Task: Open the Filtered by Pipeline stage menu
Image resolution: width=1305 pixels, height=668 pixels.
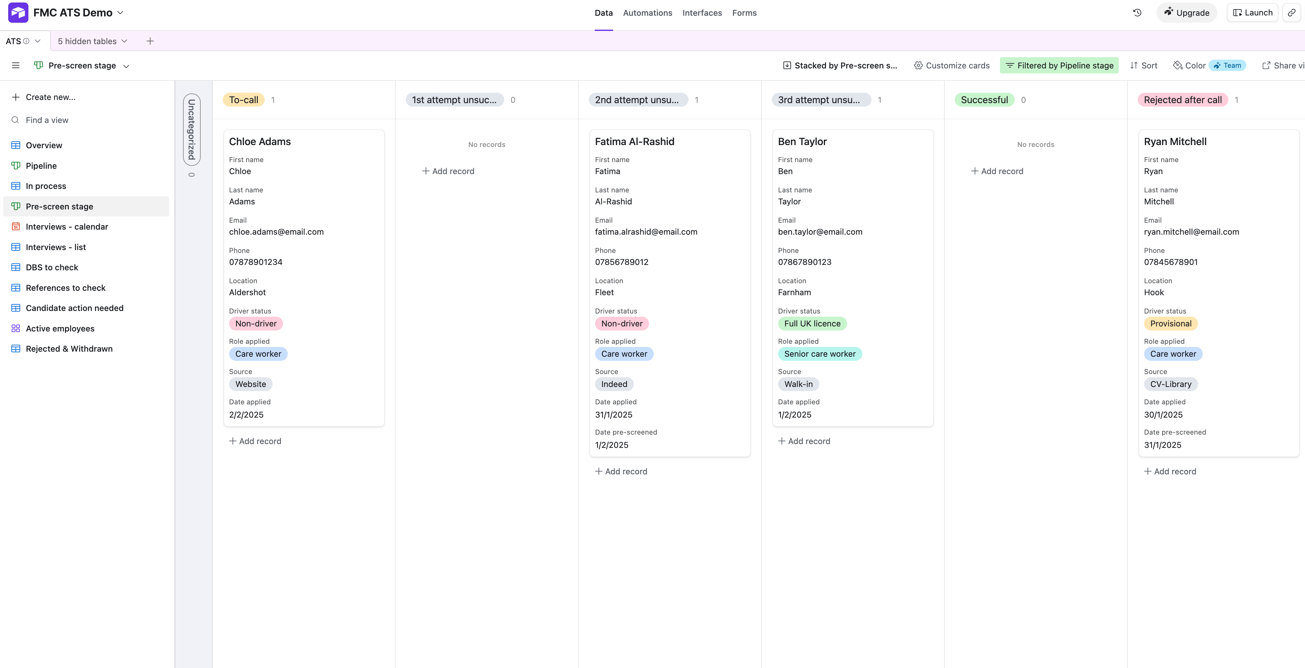Action: pyautogui.click(x=1059, y=65)
